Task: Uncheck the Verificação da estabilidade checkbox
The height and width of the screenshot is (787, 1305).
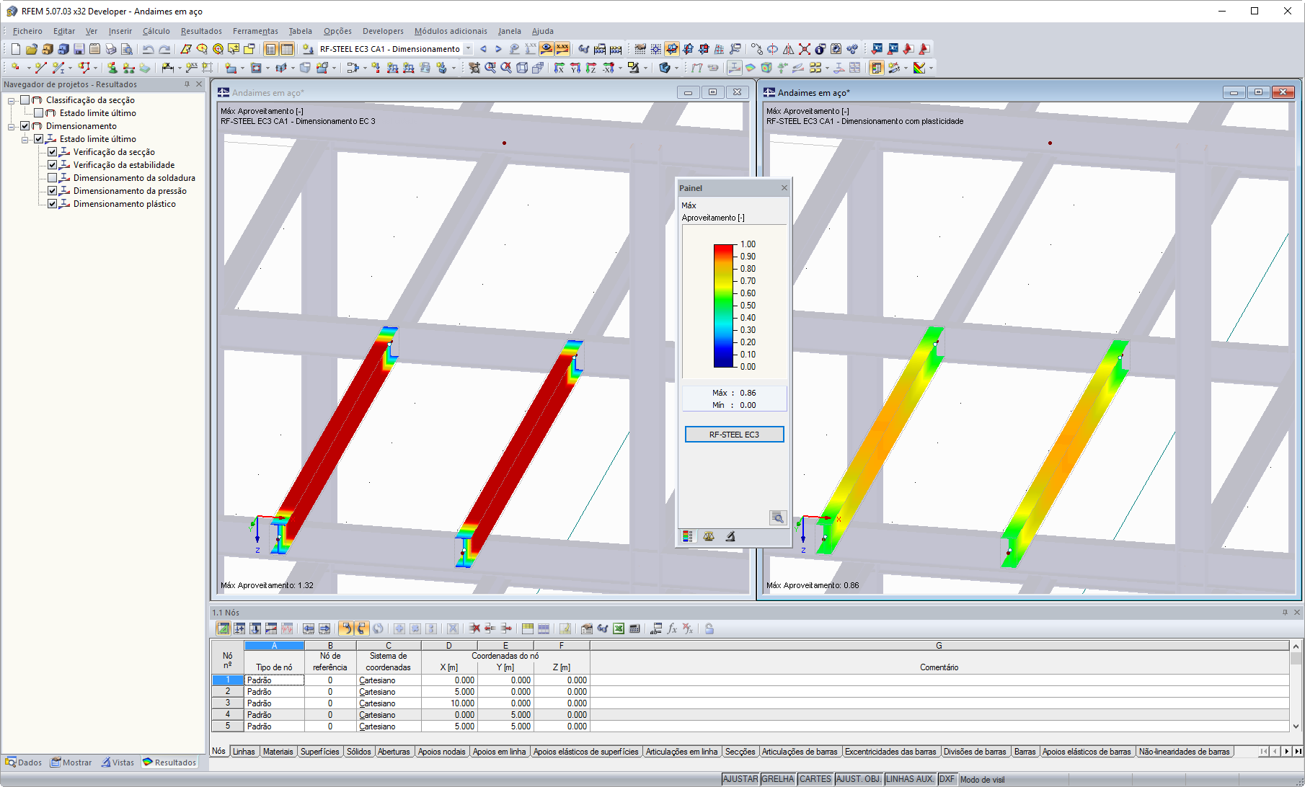Action: (53, 164)
